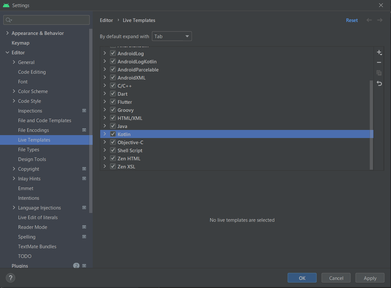Duplicate template using the copy icon
Screen dimensions: 391x288
[x=379, y=73]
